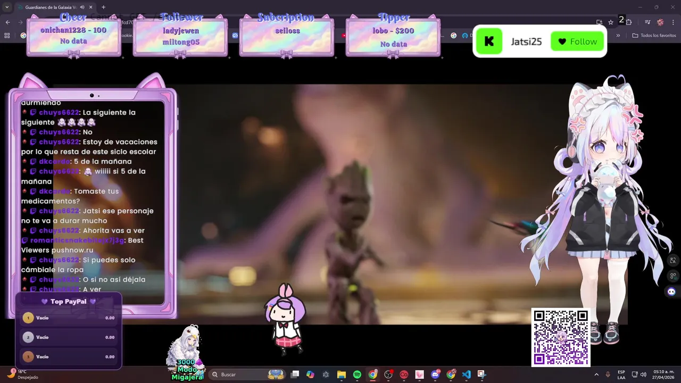
Task: Click the Subcription widget showing selloss
Action: 287,36
